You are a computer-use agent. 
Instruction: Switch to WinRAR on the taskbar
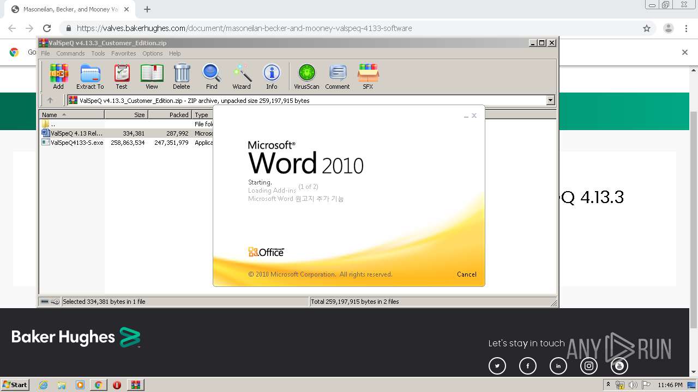[x=135, y=385]
